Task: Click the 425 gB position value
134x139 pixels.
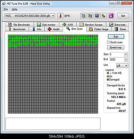Action: click(121, 104)
